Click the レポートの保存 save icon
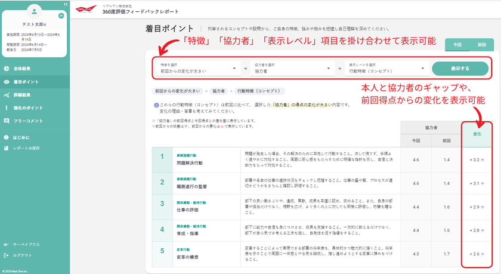This screenshot has height=274, width=501. (x=7, y=147)
